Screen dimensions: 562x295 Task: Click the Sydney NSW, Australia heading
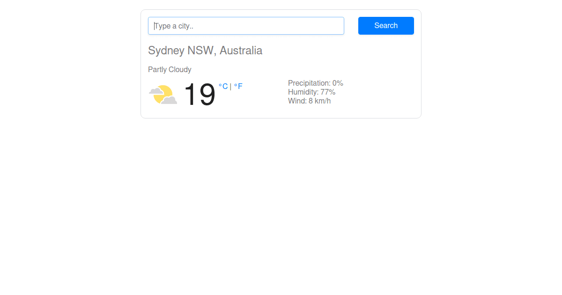tap(205, 51)
